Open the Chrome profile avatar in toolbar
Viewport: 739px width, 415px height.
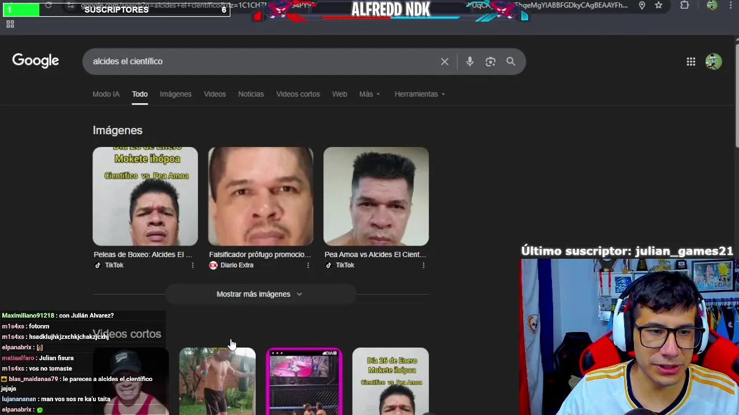tap(712, 5)
